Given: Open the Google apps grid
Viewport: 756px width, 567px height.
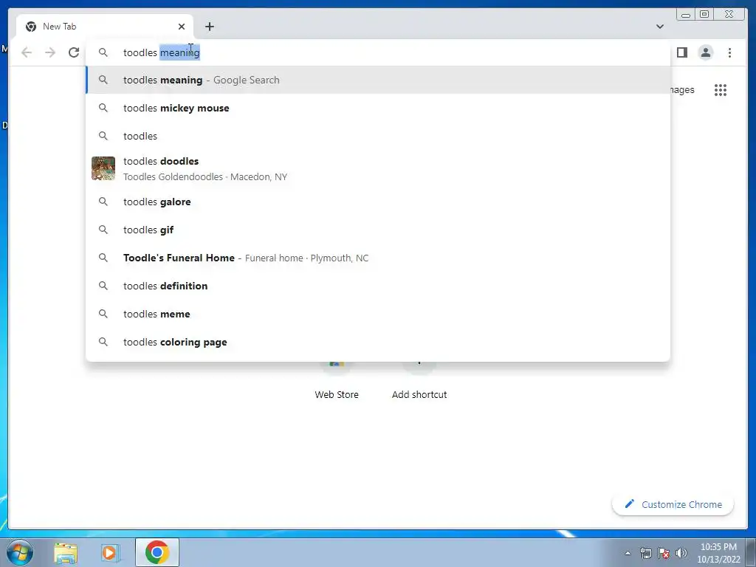Looking at the screenshot, I should click(721, 90).
